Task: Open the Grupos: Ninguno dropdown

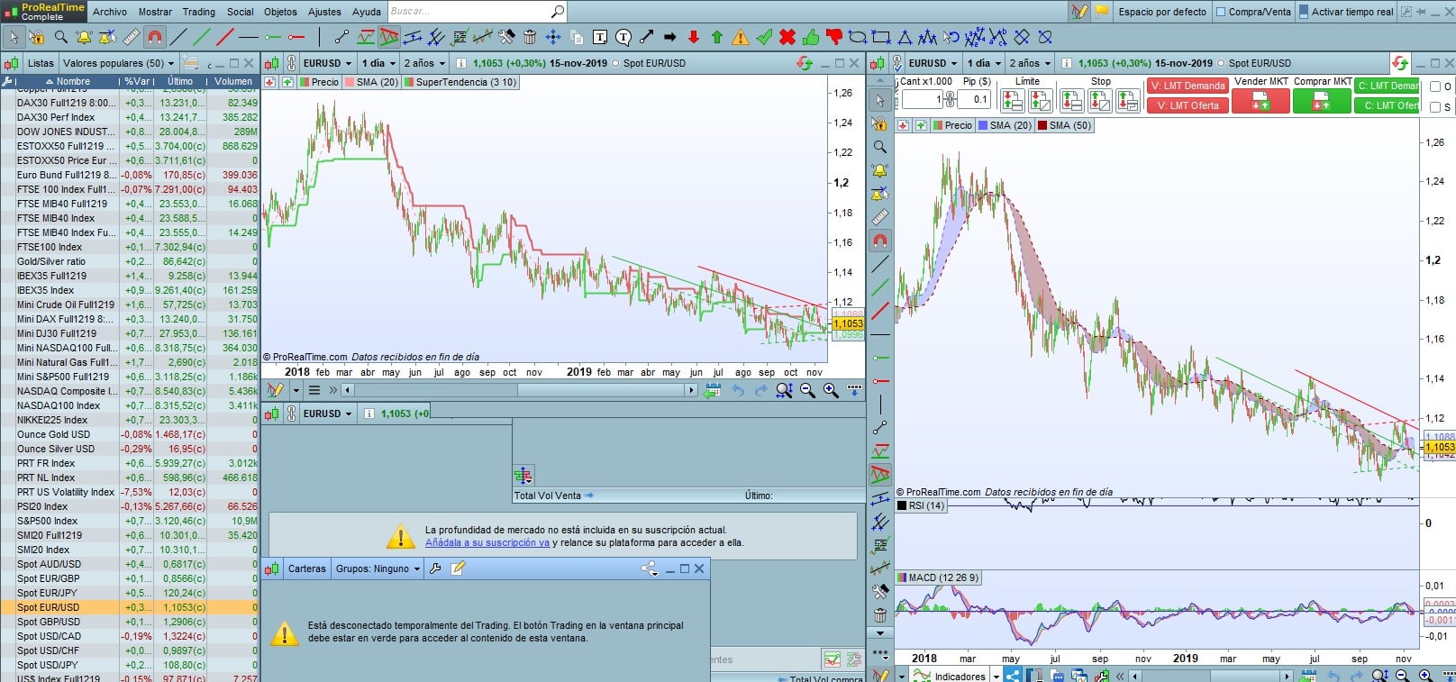Action: pyautogui.click(x=378, y=568)
